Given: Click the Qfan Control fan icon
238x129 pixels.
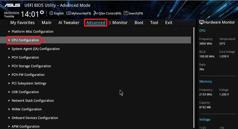Looking at the screenshot, I should (x=95, y=13).
